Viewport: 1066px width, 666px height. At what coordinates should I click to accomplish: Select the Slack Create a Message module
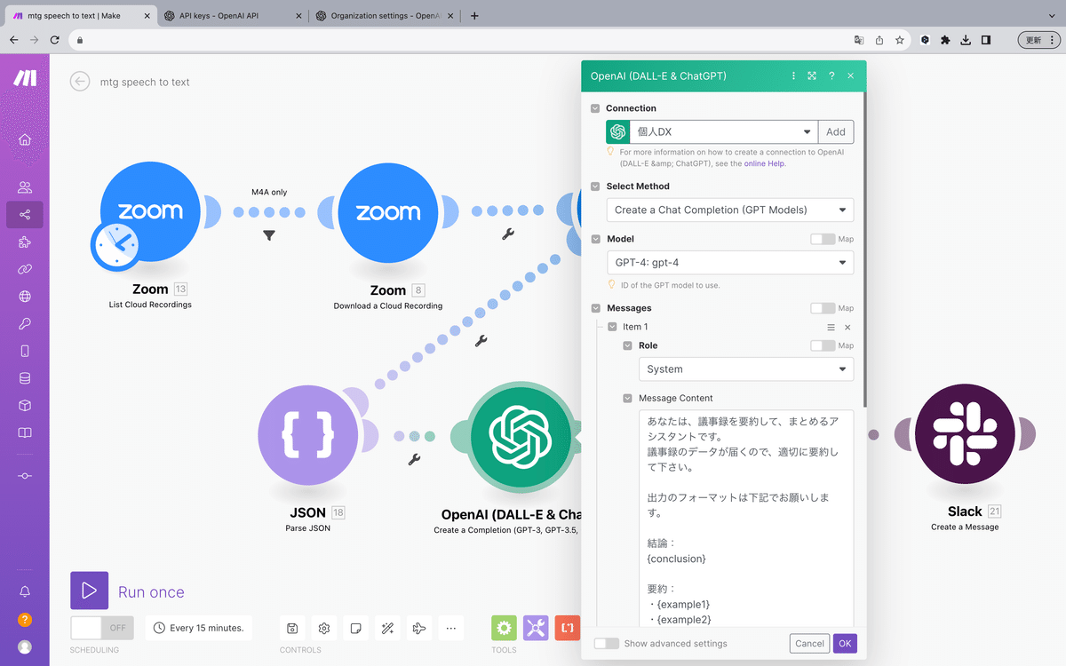(x=964, y=433)
